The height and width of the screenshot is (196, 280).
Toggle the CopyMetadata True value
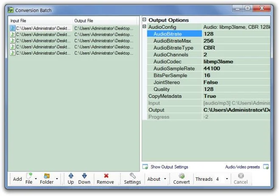(x=236, y=96)
